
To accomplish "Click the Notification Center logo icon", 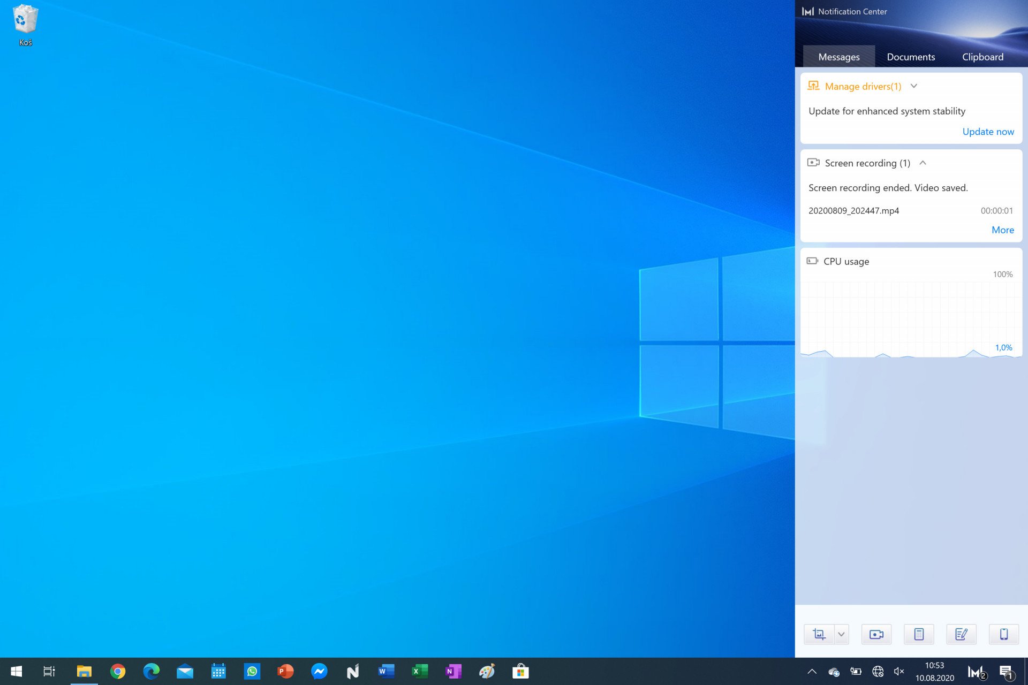I will tap(808, 11).
